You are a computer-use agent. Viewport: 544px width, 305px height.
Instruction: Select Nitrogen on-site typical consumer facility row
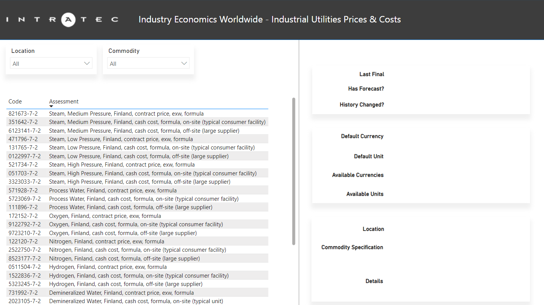(x=137, y=250)
